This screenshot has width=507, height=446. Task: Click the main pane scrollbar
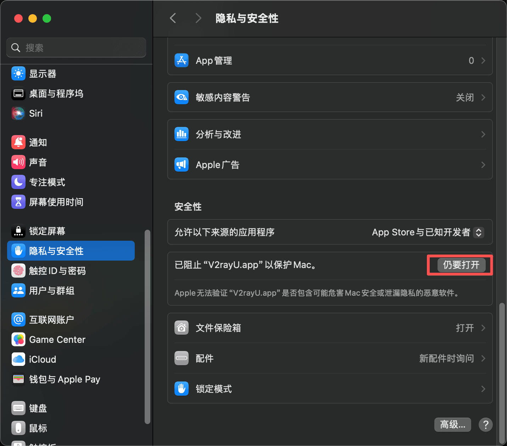click(501, 373)
